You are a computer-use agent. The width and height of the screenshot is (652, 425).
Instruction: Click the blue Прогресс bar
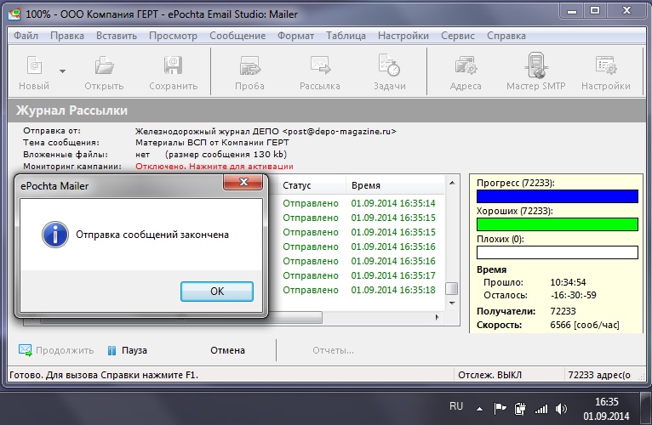pos(558,196)
